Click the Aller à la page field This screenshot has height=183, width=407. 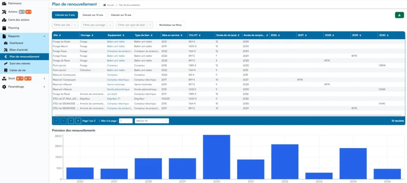(126, 121)
